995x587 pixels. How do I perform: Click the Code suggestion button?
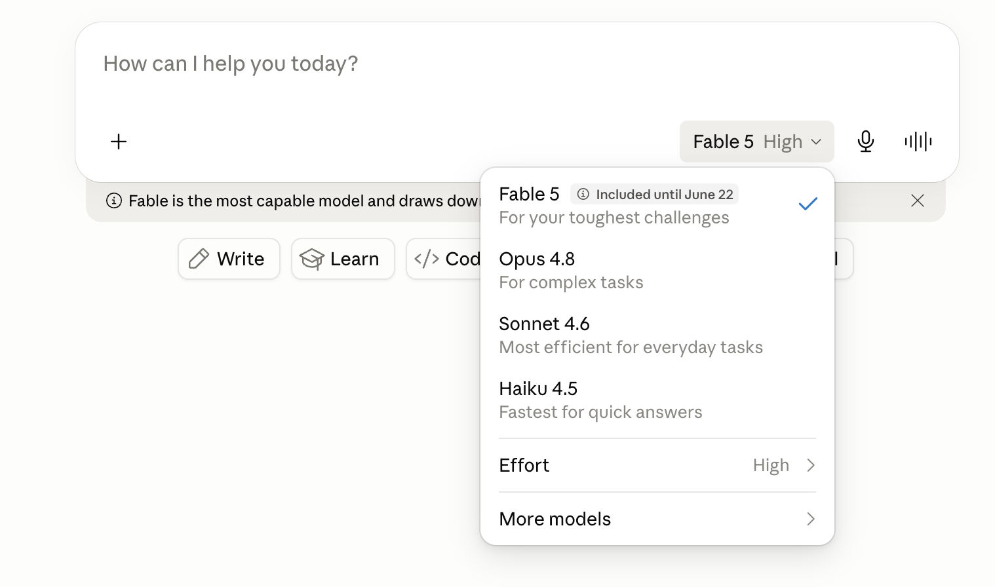[444, 259]
